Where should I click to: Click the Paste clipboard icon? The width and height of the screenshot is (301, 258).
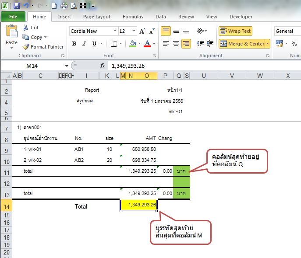(11, 34)
